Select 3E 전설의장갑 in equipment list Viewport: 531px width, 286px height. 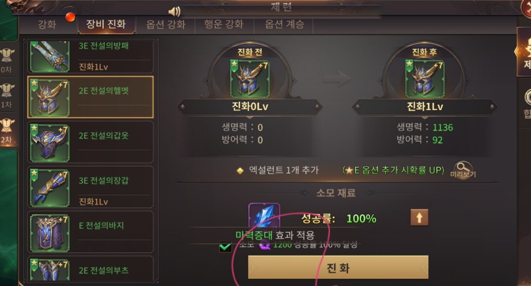pos(90,187)
